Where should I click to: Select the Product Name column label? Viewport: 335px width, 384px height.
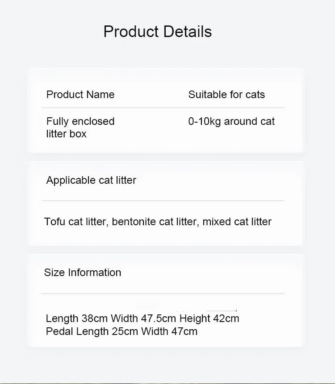pos(80,95)
